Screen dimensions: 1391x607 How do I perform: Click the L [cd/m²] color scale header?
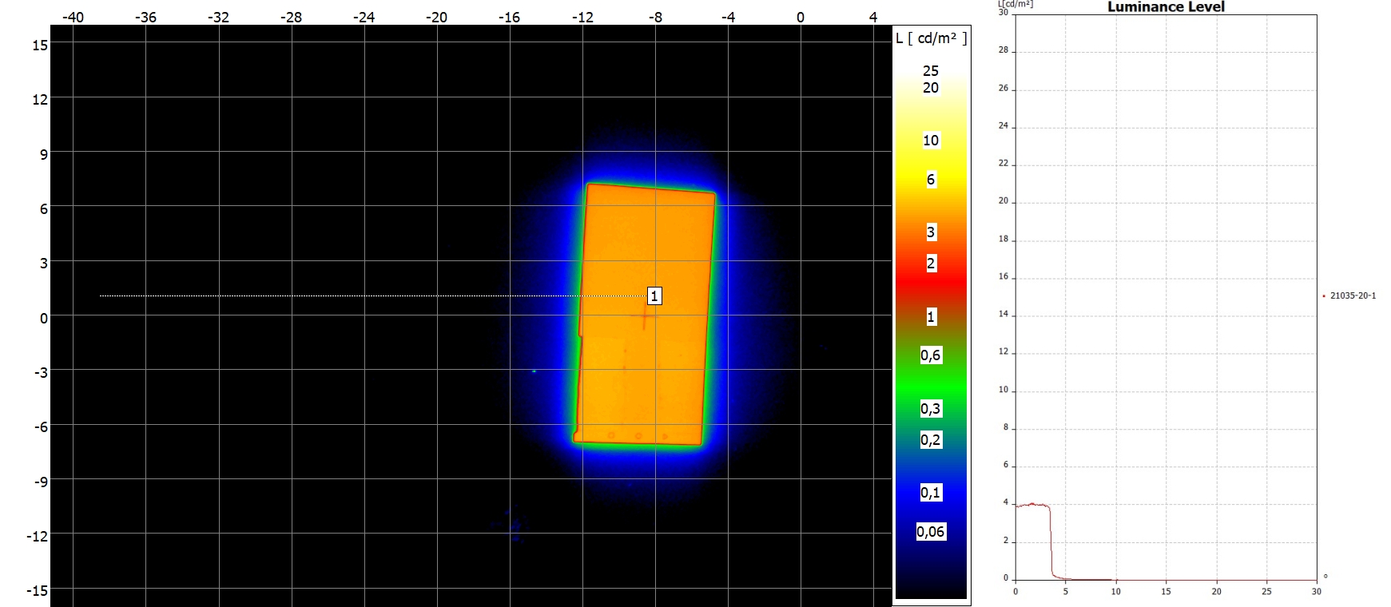[x=931, y=38]
